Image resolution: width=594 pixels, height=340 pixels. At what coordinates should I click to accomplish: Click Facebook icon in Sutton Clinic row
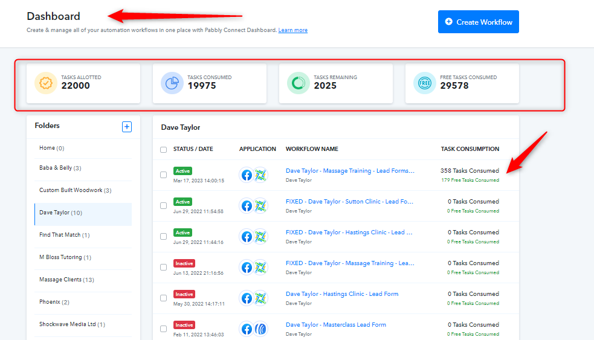point(247,206)
